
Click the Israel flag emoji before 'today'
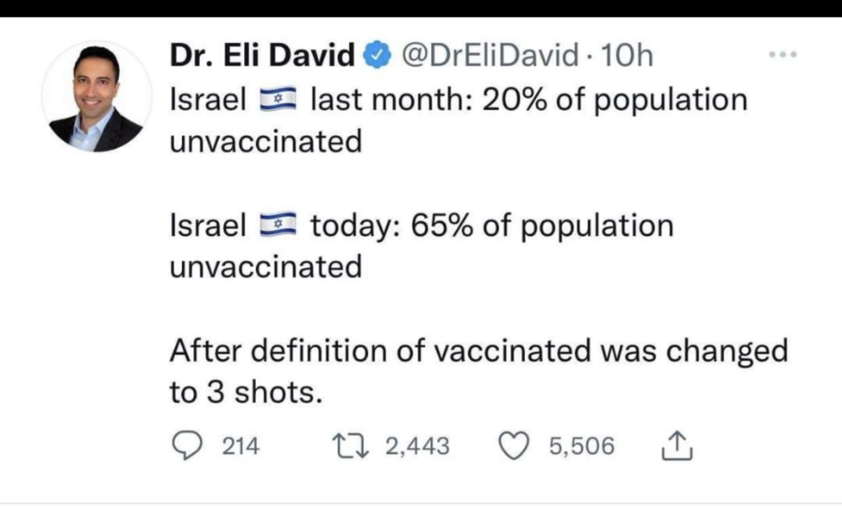[x=278, y=225]
